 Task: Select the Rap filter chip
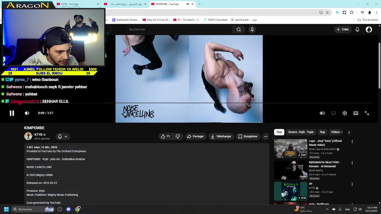pos(322,132)
